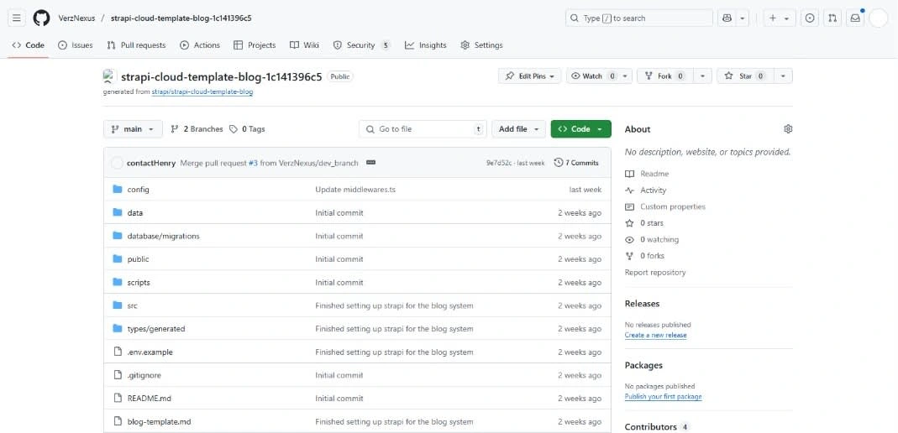
Task: Expand the Add file dropdown
Action: tap(518, 129)
